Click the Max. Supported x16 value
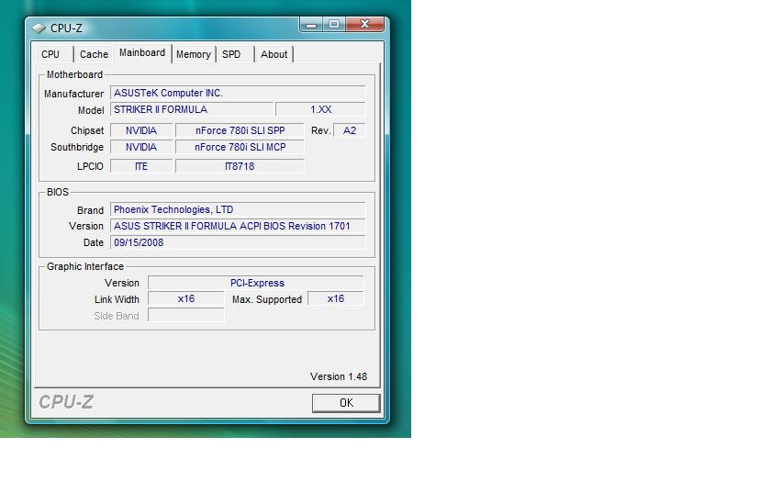Image resolution: width=771 pixels, height=482 pixels. pos(336,298)
